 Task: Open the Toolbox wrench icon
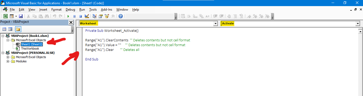point(113,16)
